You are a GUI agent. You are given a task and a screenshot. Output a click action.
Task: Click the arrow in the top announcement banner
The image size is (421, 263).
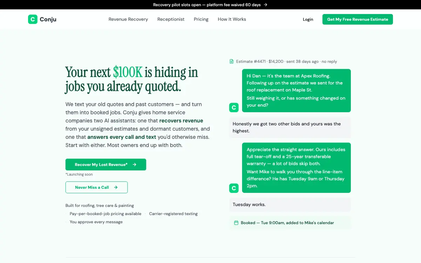pyautogui.click(x=266, y=5)
